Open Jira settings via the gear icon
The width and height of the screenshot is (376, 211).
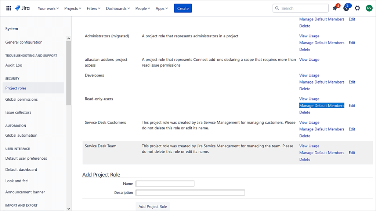point(357,8)
